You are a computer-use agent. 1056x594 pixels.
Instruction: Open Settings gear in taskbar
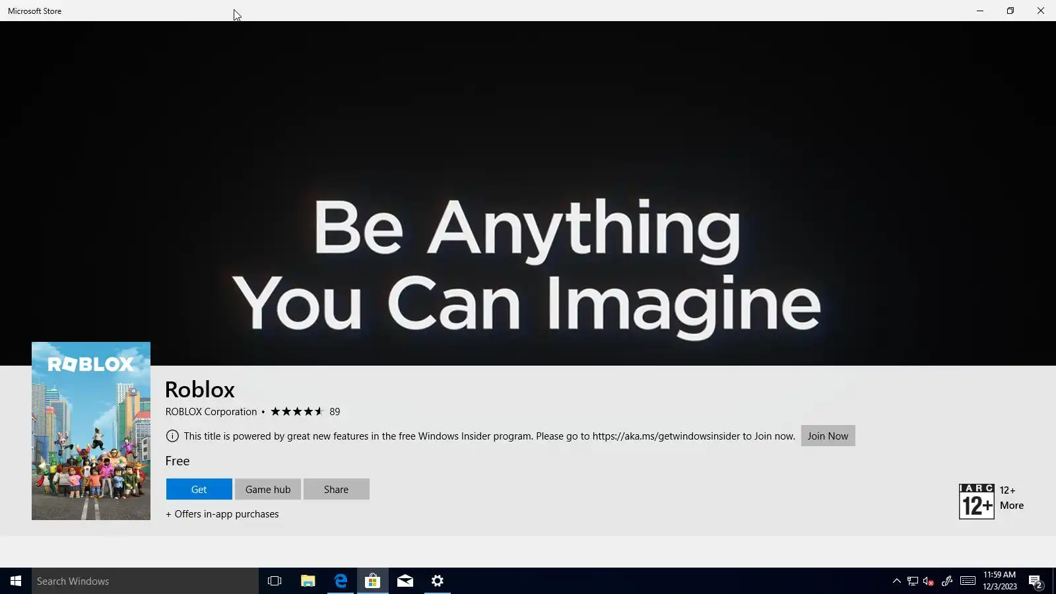point(438,581)
